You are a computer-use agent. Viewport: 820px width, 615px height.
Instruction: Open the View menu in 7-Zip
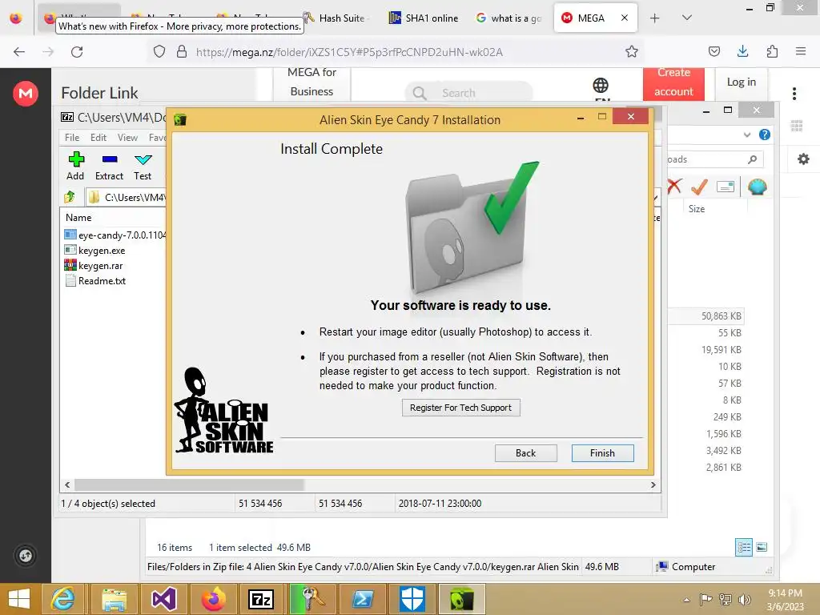tap(127, 137)
